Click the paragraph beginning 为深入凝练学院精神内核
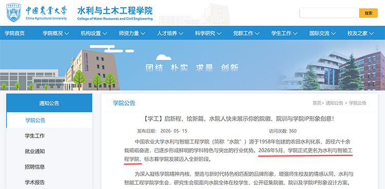This screenshot has width=385, height=189. click(239, 178)
